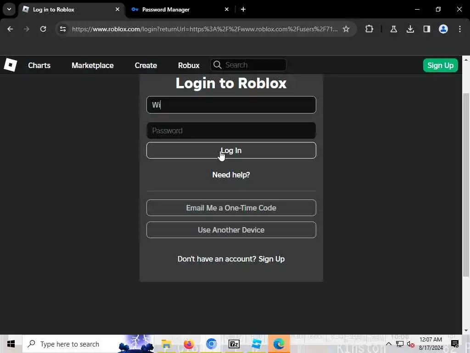Image resolution: width=470 pixels, height=353 pixels.
Task: Click Use Another Device button
Action: [231, 230]
